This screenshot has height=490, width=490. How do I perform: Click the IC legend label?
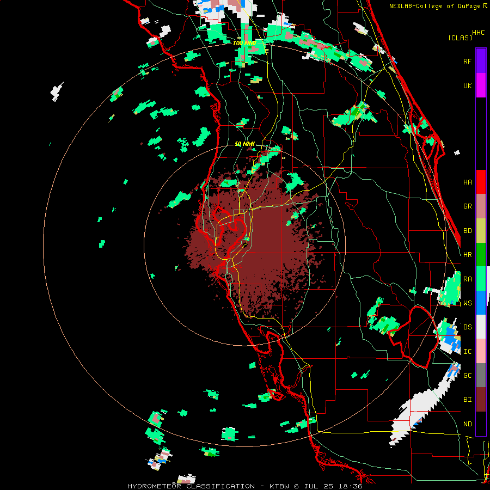coord(467,352)
